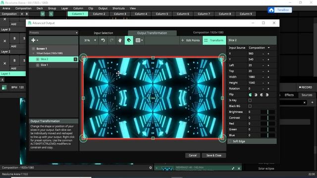317x178 pixels.
Task: Toggle the Soft Edge checkbox
Action: click(230, 141)
